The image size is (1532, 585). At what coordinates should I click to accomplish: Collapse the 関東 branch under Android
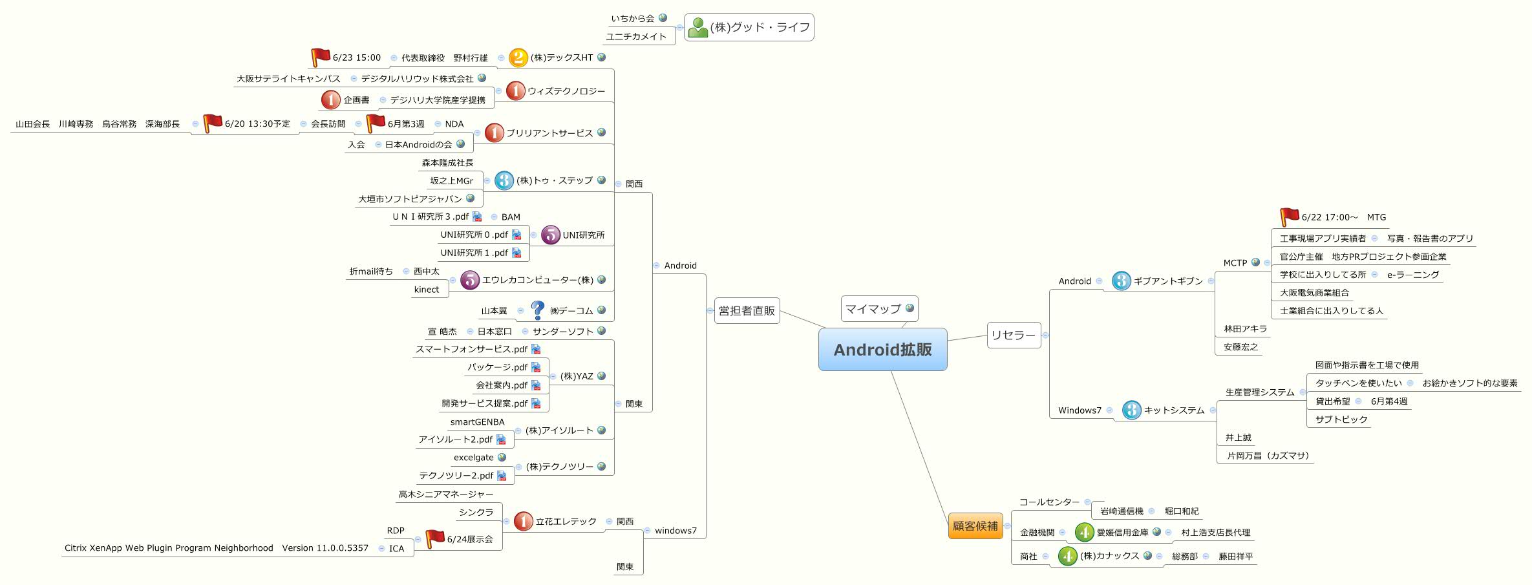point(619,404)
